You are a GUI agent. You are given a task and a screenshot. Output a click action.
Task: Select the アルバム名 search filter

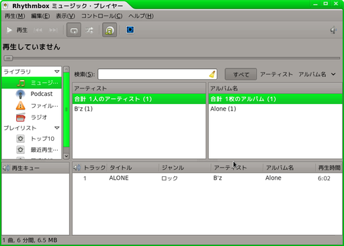coord(312,74)
